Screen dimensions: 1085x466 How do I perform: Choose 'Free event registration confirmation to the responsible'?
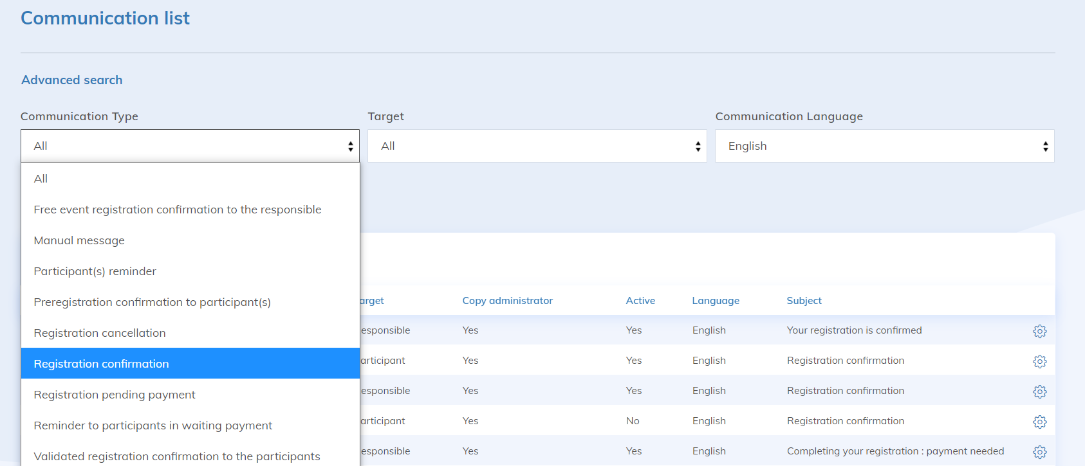[x=190, y=210]
